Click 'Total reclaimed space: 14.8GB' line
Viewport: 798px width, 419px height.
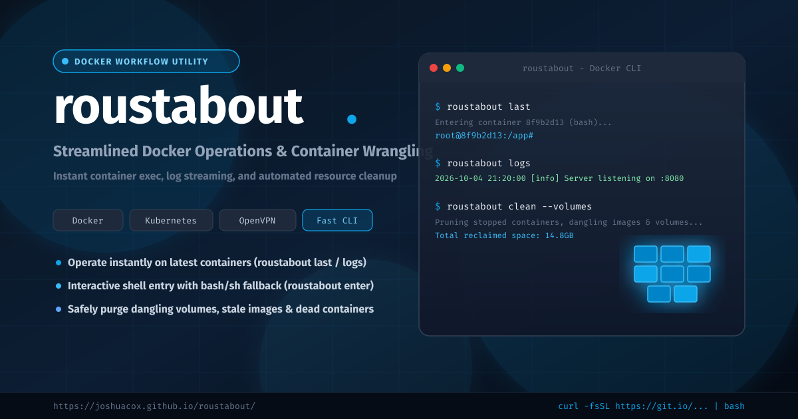[x=504, y=235]
